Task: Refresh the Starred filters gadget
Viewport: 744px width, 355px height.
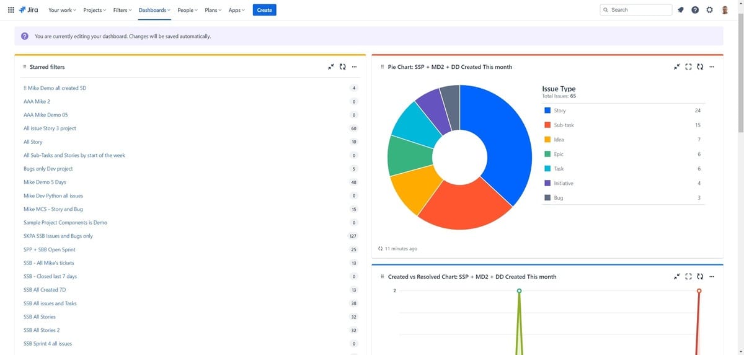Action: point(342,67)
